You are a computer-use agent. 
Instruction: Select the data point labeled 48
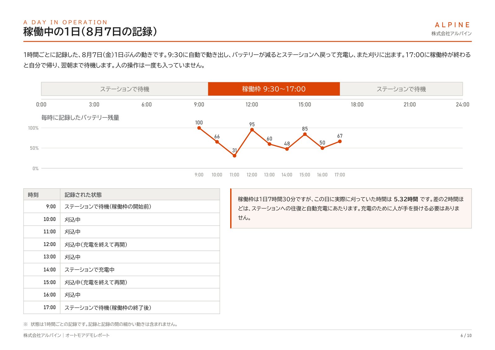point(287,149)
